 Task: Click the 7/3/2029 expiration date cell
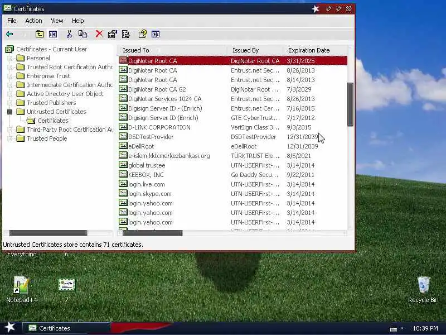[x=299, y=89]
